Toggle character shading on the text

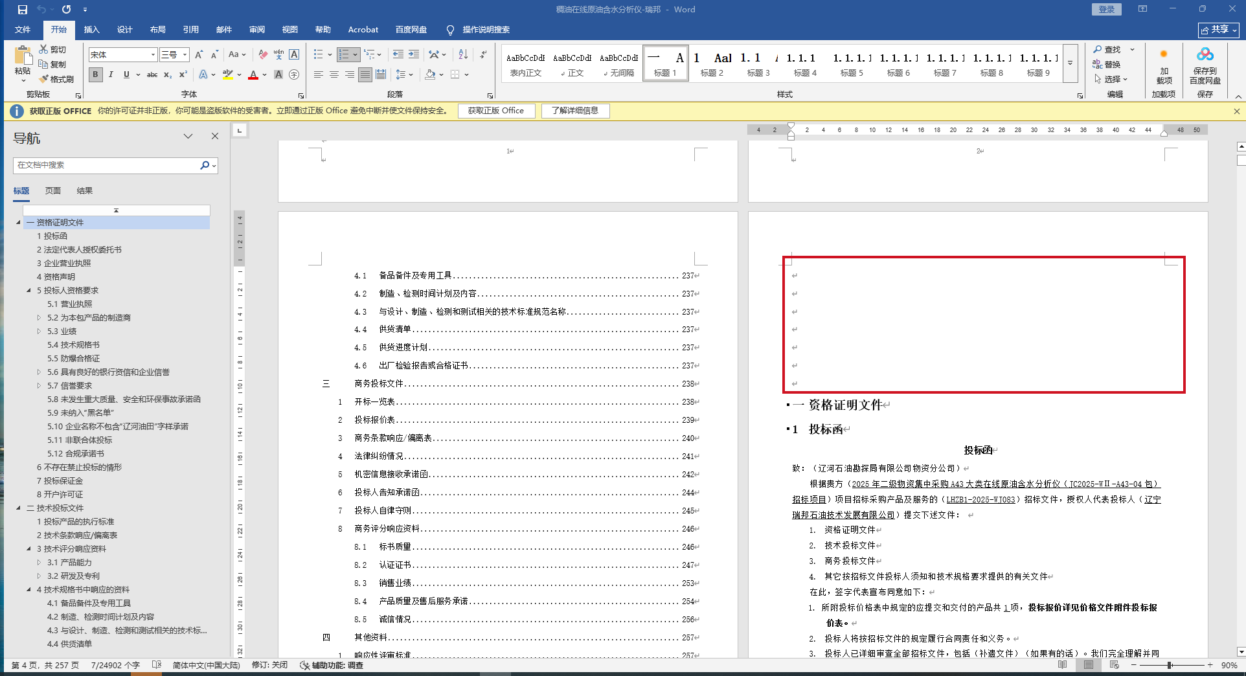click(278, 75)
